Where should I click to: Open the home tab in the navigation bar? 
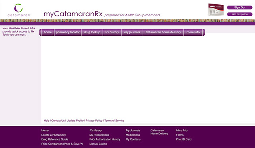coord(48,32)
